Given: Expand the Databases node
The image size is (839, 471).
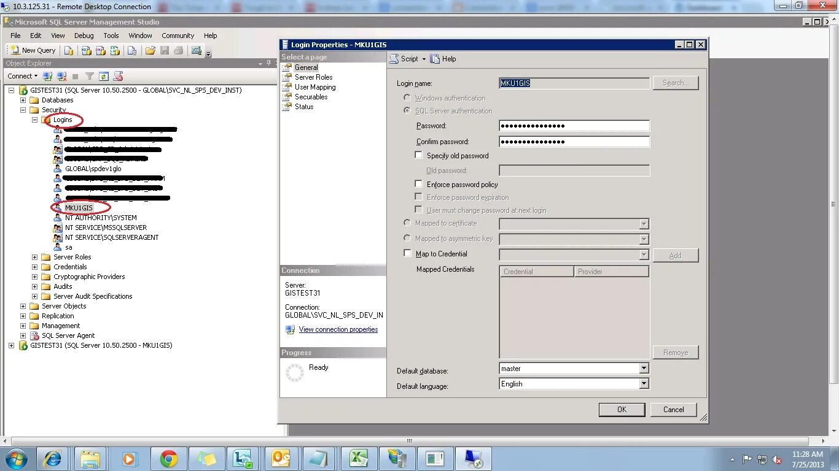Looking at the screenshot, I should click(23, 100).
